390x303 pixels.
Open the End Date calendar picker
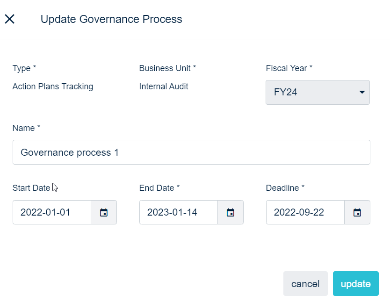click(x=231, y=212)
